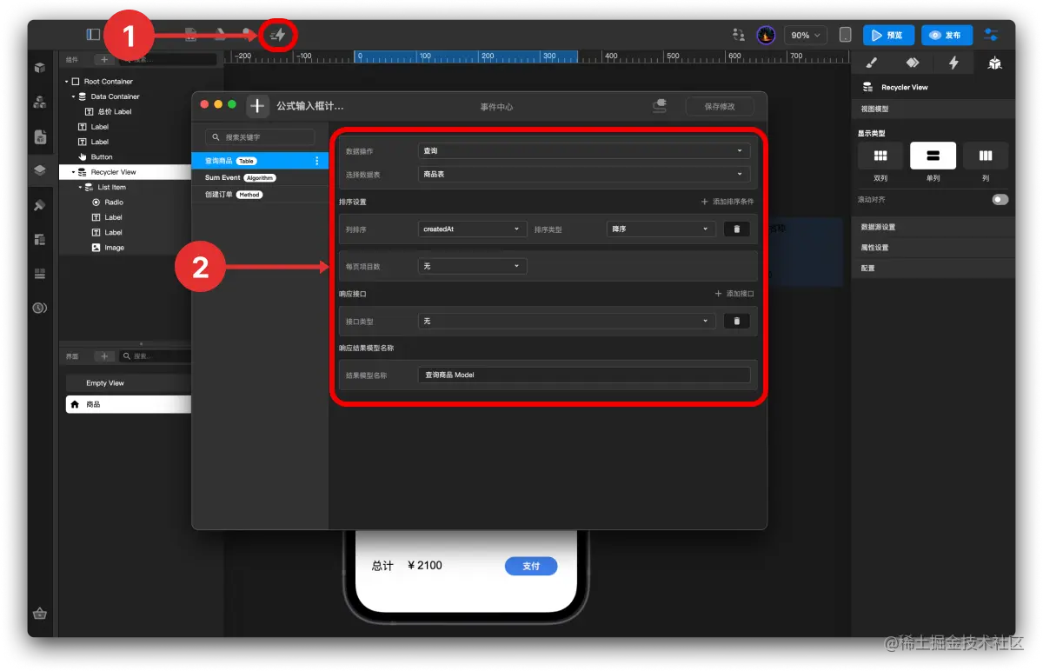This screenshot has height=671, width=1043.
Task: Open the sliders settings icon at top right
Action: click(991, 35)
